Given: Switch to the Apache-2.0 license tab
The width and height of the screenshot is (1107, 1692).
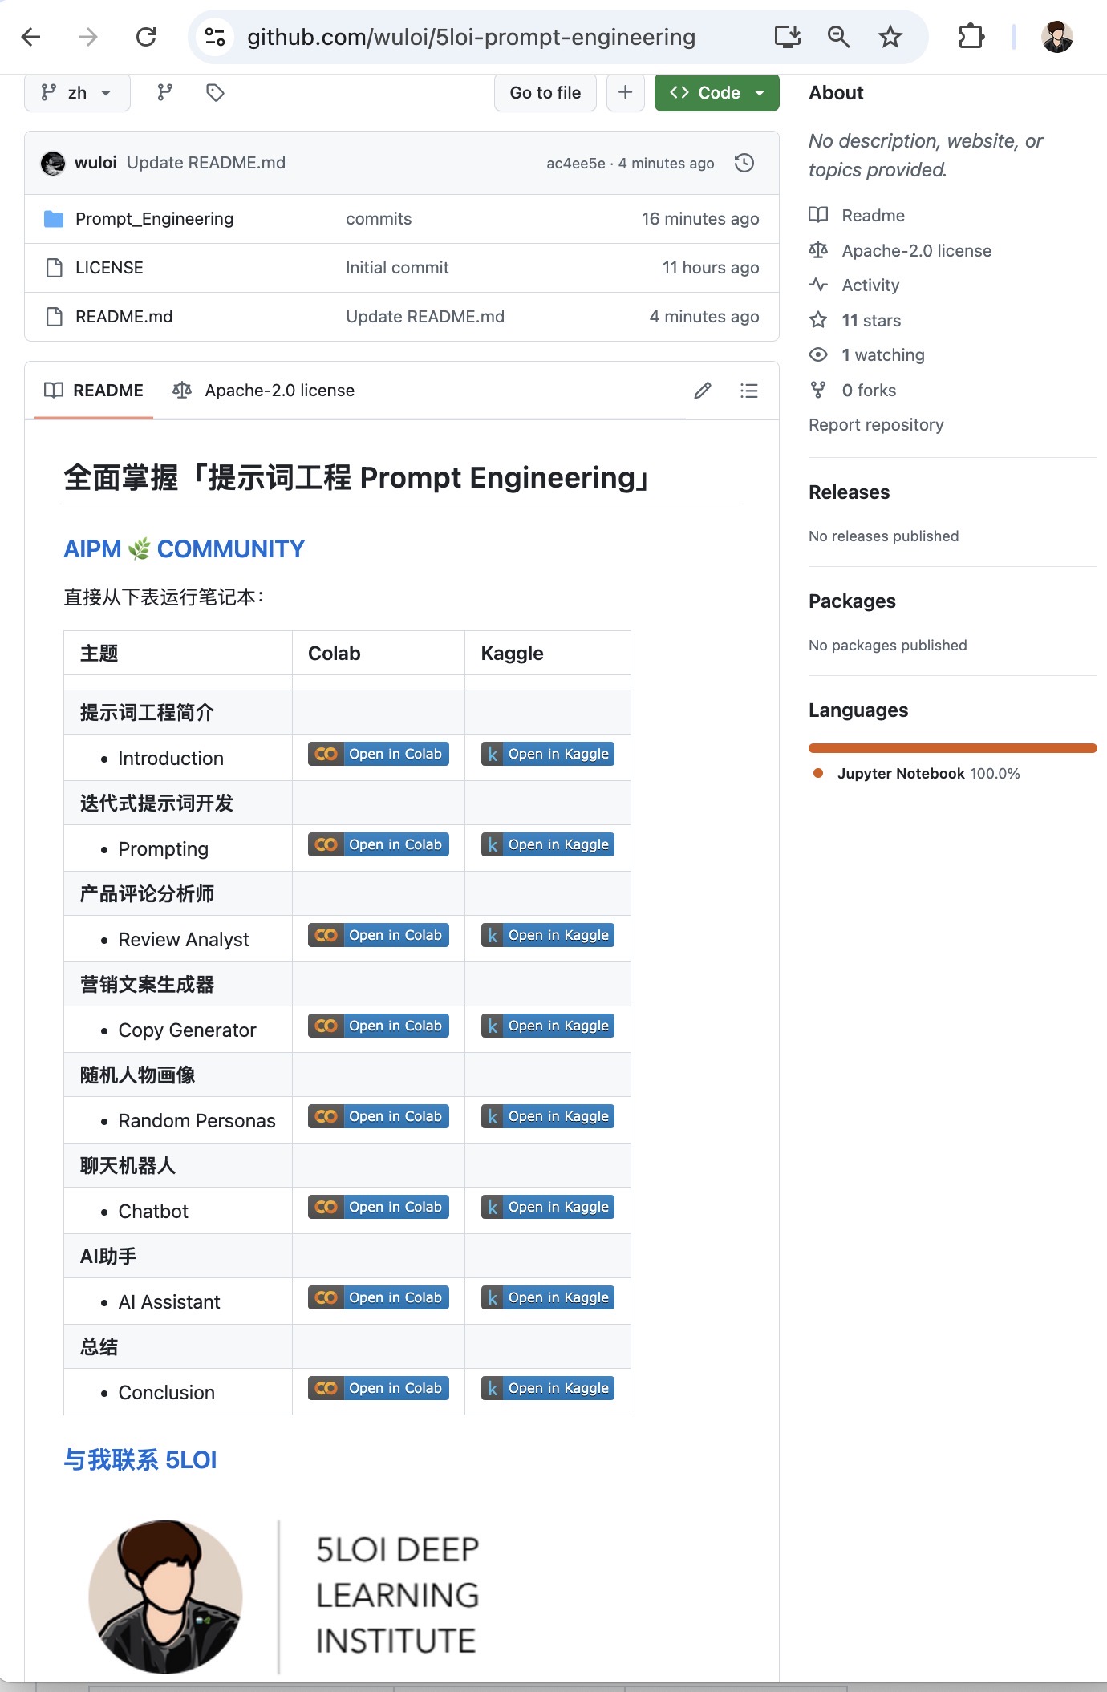Looking at the screenshot, I should pos(264,391).
